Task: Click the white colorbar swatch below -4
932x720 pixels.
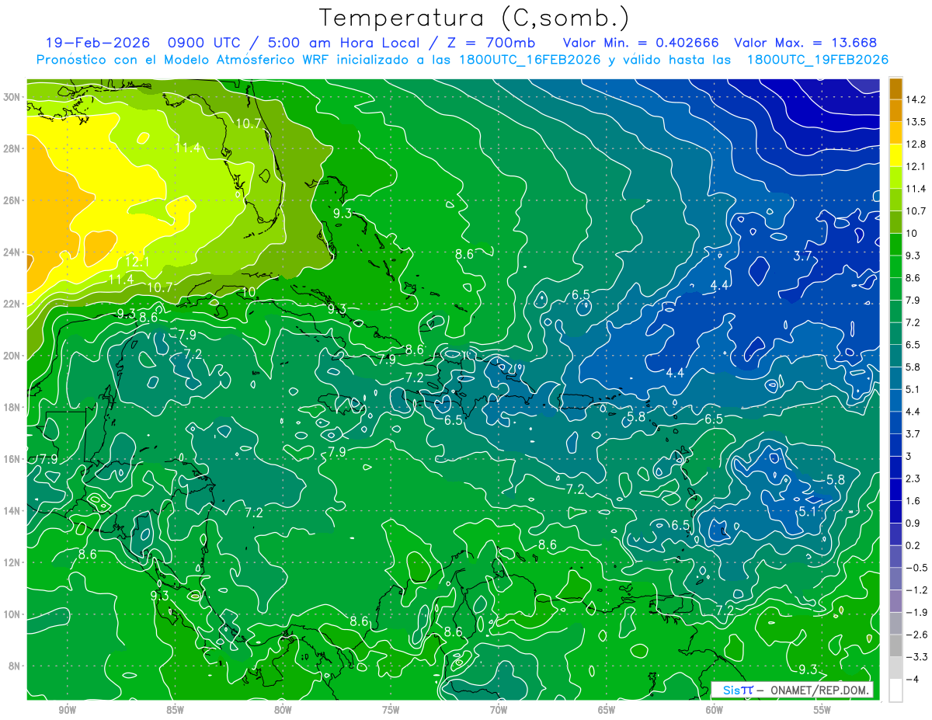Action: tap(895, 690)
